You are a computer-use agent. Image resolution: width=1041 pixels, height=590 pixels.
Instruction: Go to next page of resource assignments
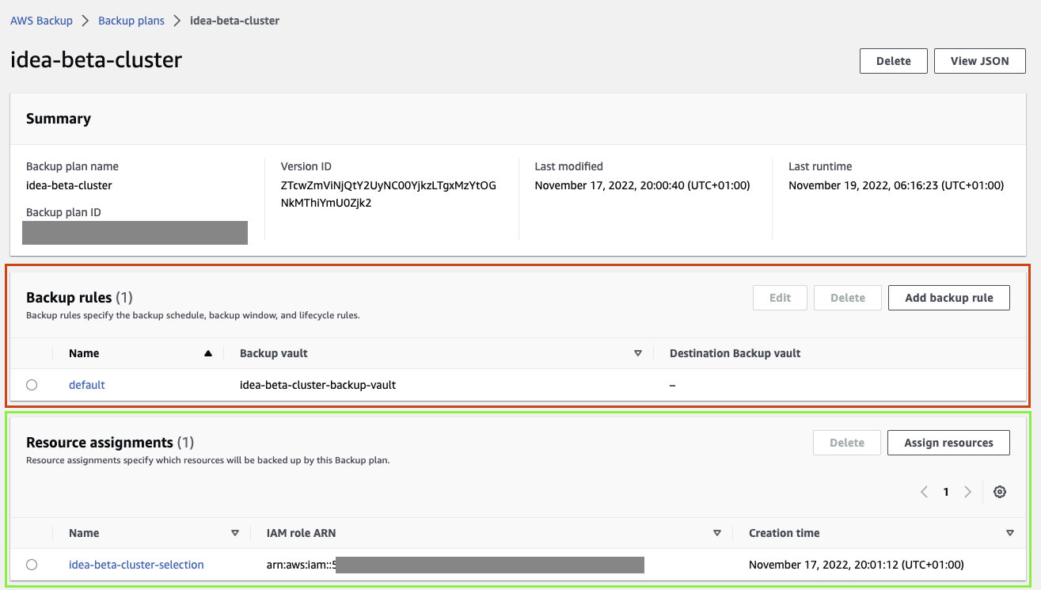(x=967, y=492)
